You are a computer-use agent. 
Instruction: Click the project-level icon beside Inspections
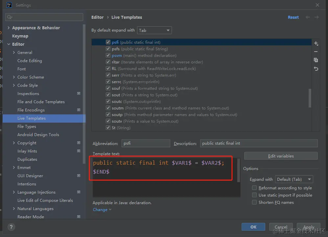[79, 93]
